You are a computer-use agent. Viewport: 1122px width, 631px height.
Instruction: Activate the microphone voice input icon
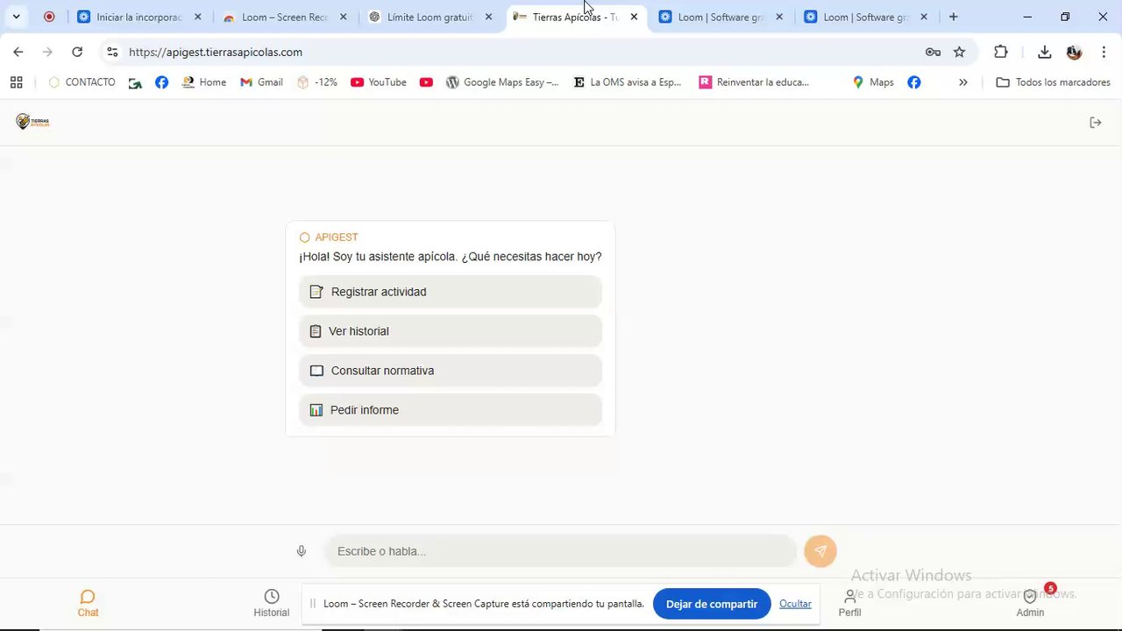(302, 551)
